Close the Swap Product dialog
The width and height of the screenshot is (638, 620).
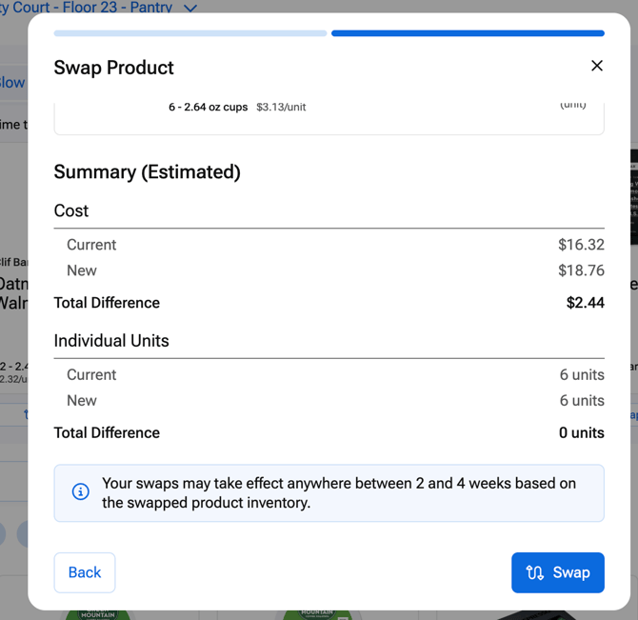pos(597,66)
